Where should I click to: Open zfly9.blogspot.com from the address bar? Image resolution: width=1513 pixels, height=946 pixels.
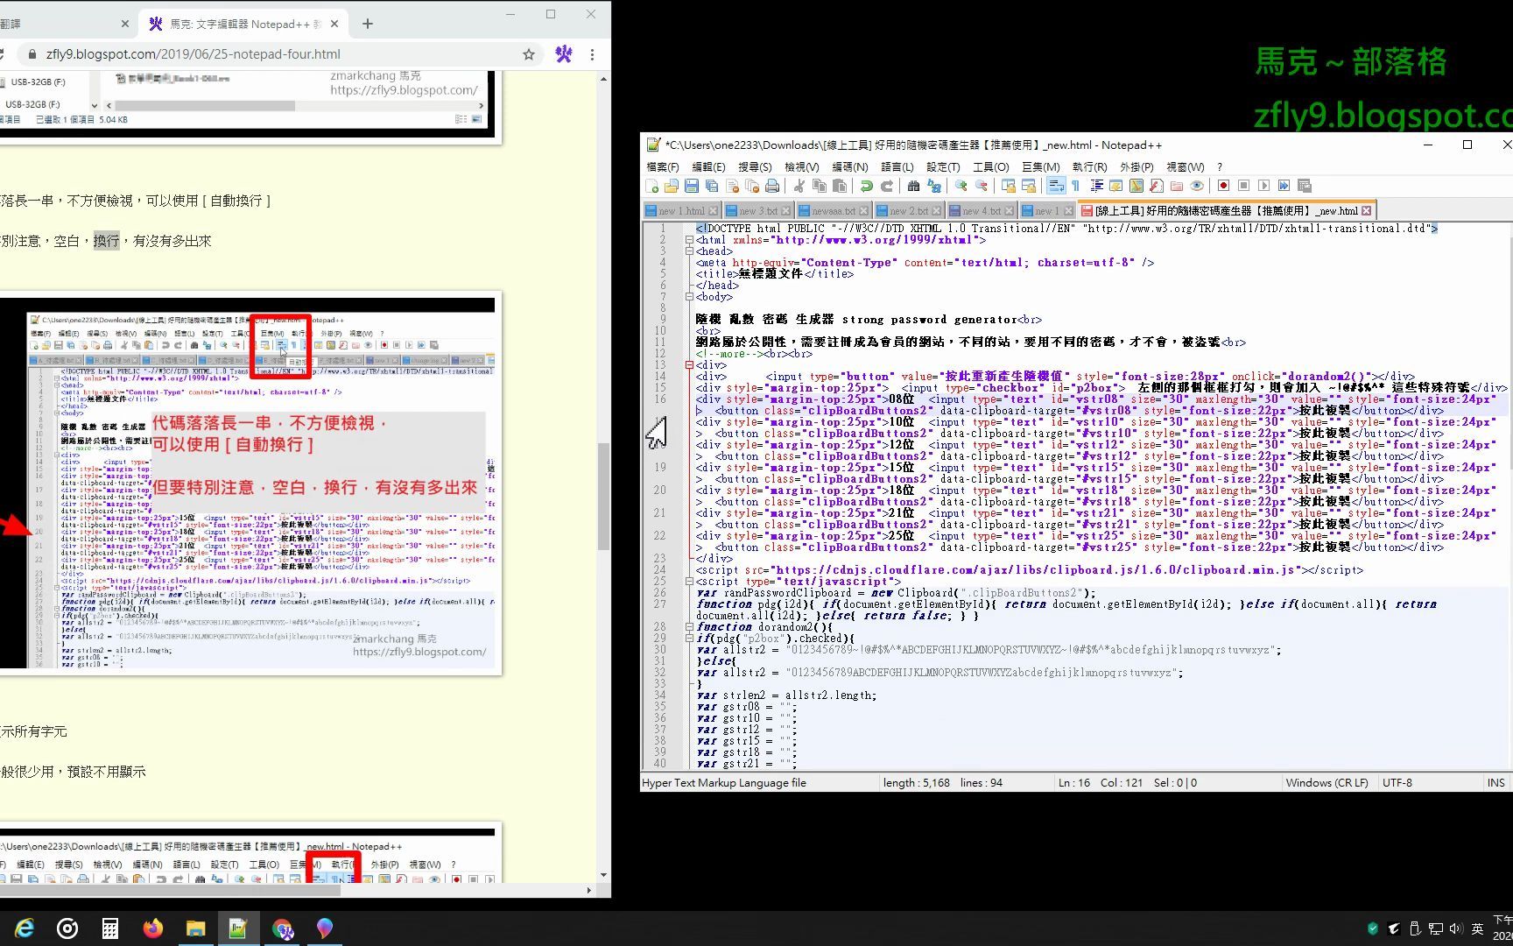(193, 53)
